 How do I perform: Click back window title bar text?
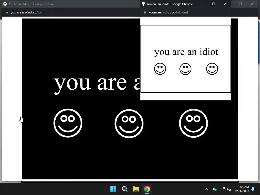click(x=31, y=4)
